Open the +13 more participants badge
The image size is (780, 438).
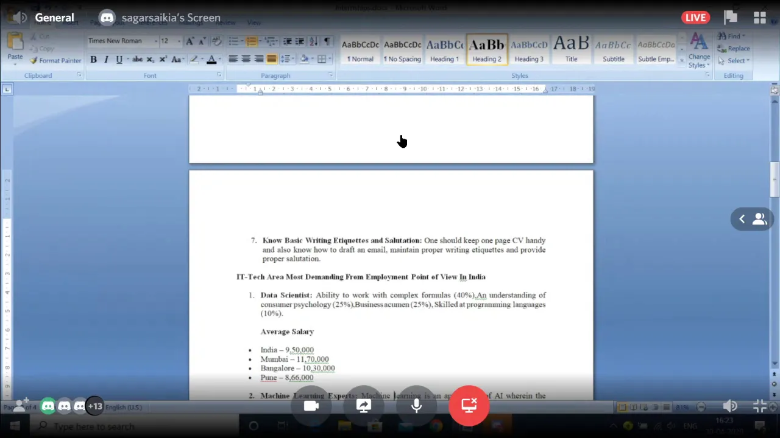pos(95,406)
